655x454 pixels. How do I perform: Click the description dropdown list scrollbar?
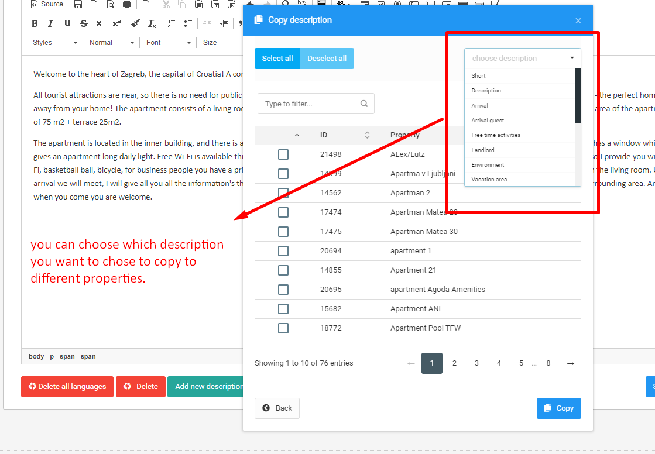tap(578, 97)
